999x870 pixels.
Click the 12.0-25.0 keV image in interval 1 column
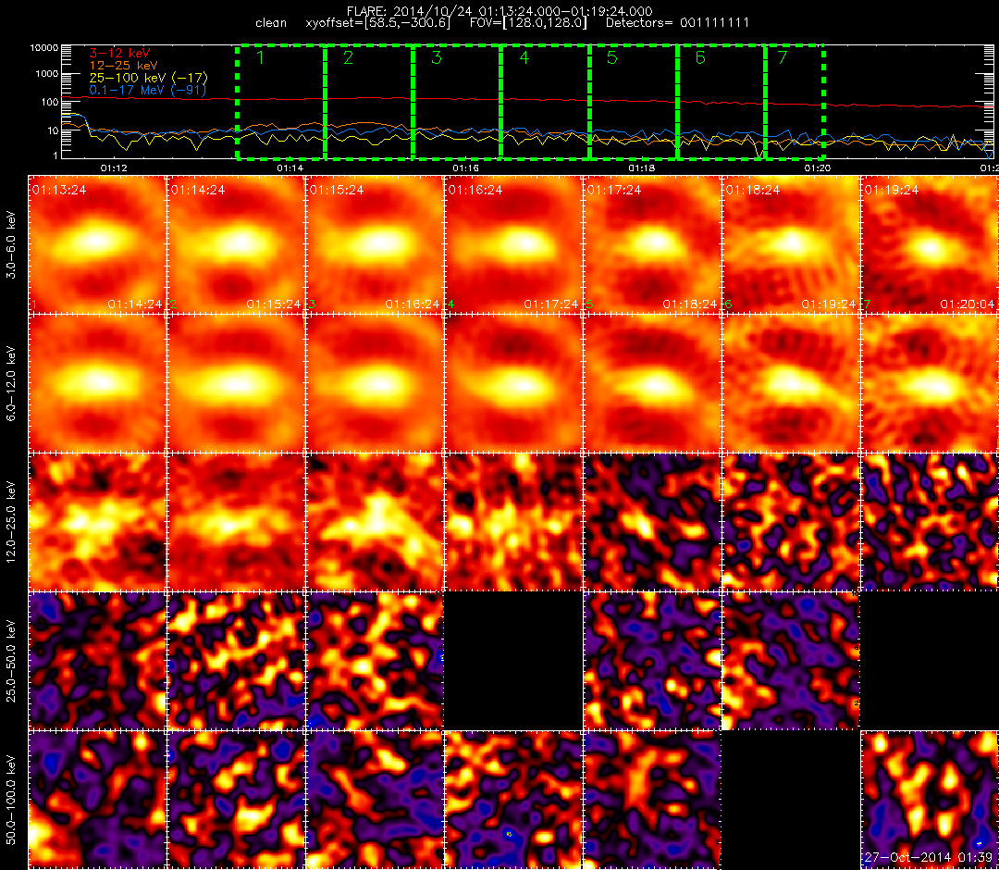click(97, 522)
